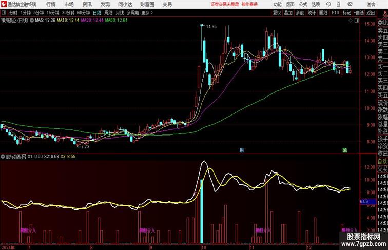Open the indicator settings circle next to 神州泰岳(日线)

coord(32,21)
